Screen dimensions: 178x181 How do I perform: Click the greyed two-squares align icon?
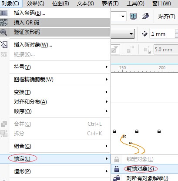coord(131,50)
